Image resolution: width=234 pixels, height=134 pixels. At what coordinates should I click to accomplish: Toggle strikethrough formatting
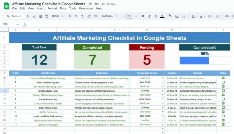click(x=156, y=16)
